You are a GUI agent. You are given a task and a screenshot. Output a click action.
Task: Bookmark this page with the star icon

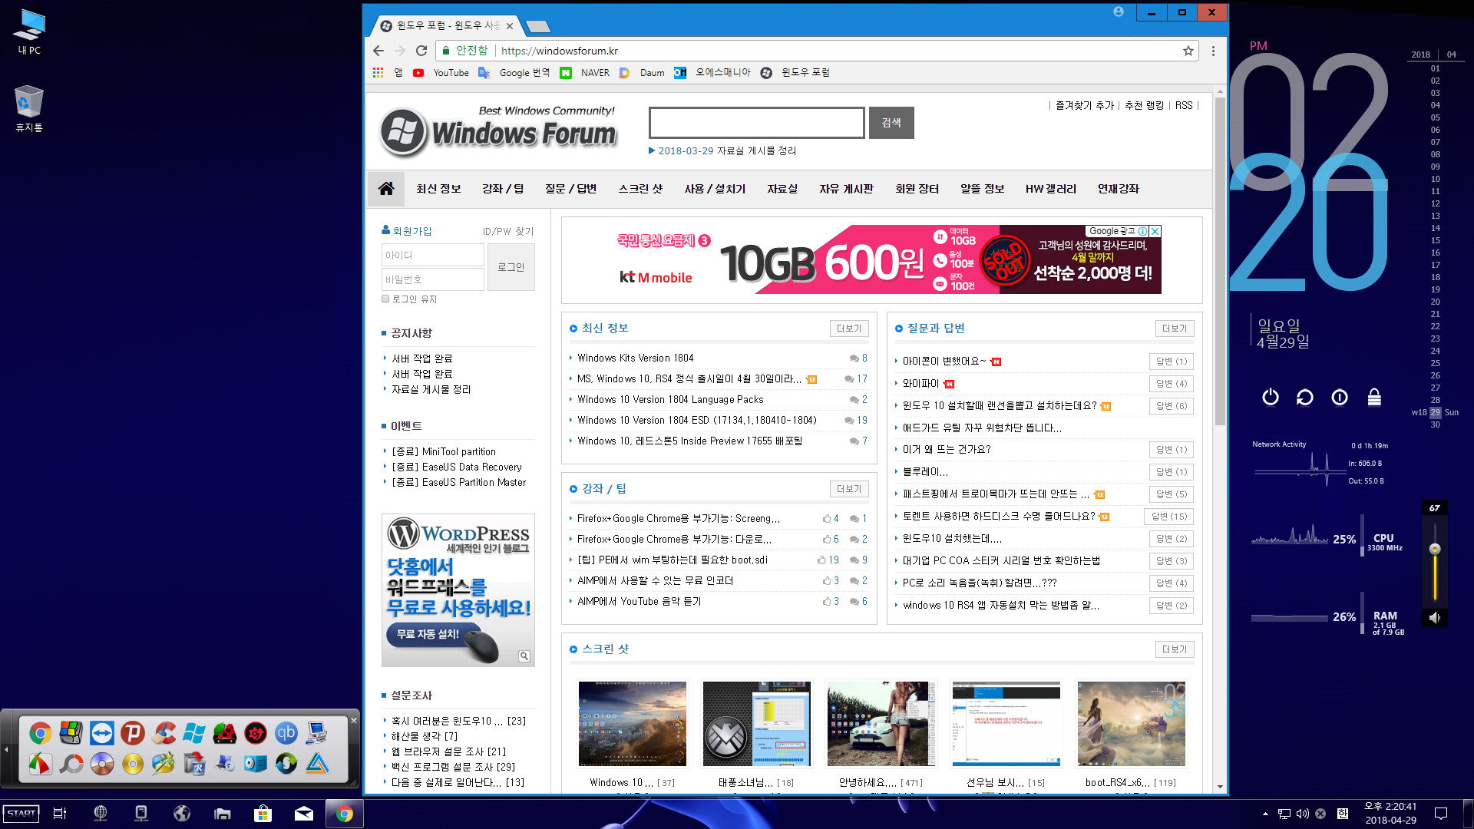coord(1188,51)
